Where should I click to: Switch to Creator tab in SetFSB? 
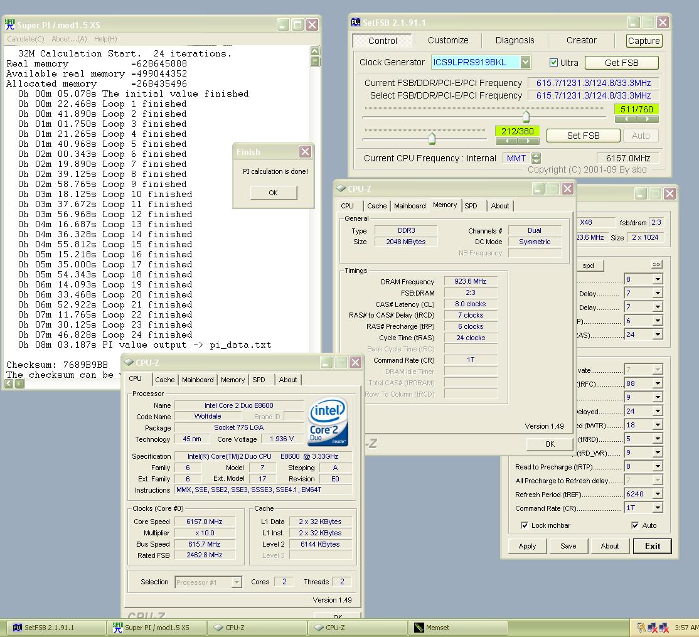pos(581,40)
